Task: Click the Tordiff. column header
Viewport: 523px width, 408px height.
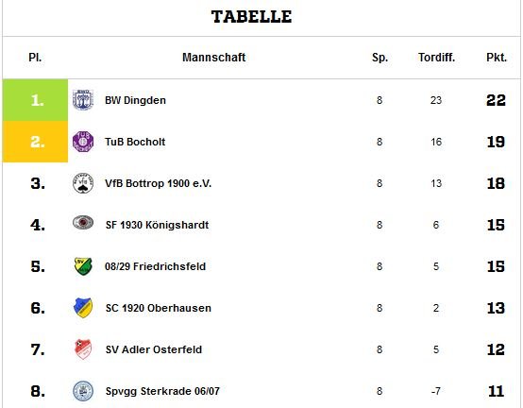Action: pos(436,58)
